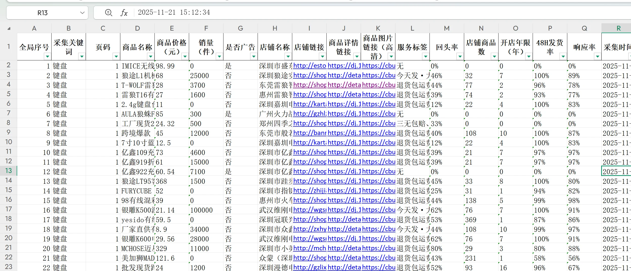
Task: Open filter dropdown for 采集关键词 column
Action: pos(82,56)
